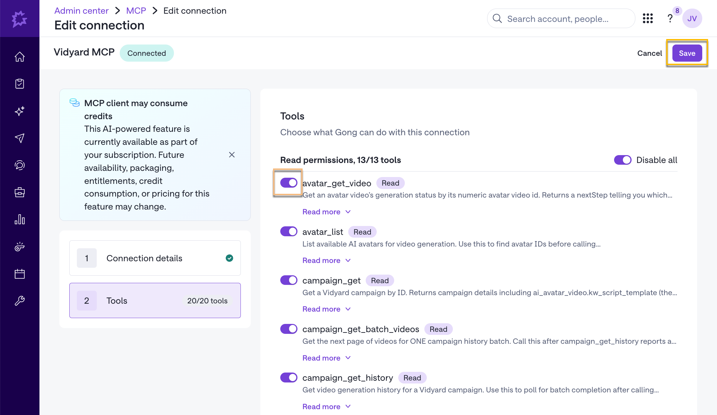This screenshot has width=717, height=415.
Task: Open the paper plane sidebar icon
Action: tap(20, 138)
